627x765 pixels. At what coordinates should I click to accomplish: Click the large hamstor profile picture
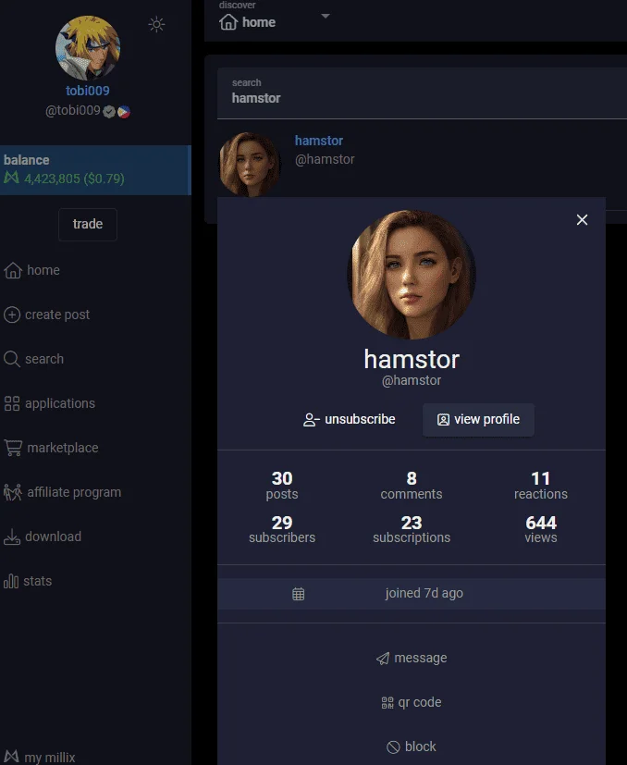412,275
